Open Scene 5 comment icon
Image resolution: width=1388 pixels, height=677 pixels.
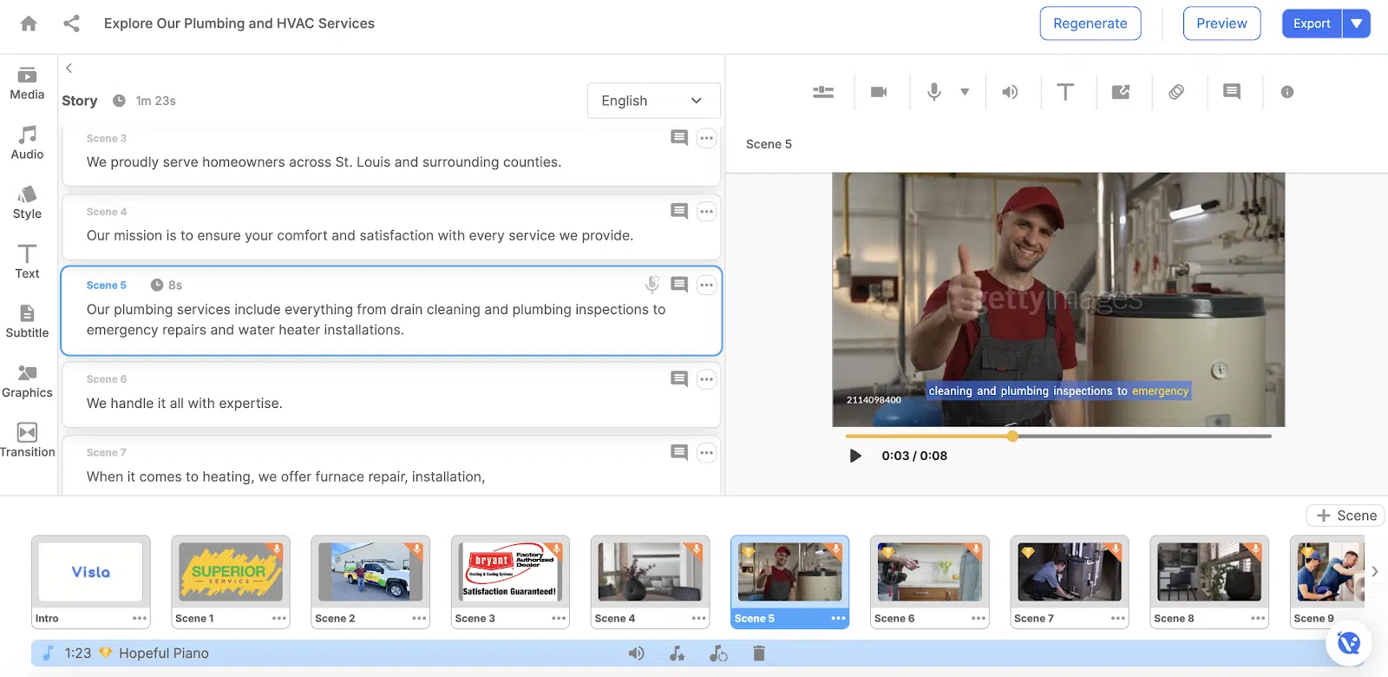tap(679, 285)
